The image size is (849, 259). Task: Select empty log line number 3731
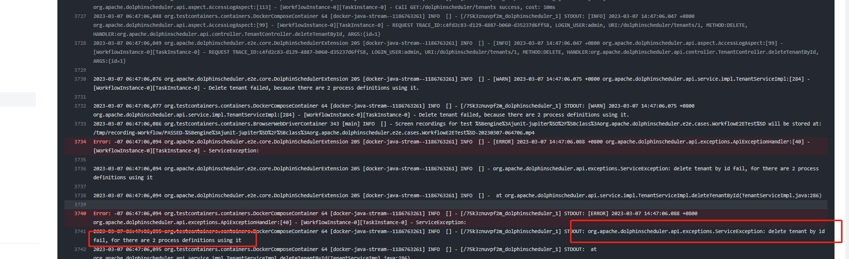[x=80, y=97]
